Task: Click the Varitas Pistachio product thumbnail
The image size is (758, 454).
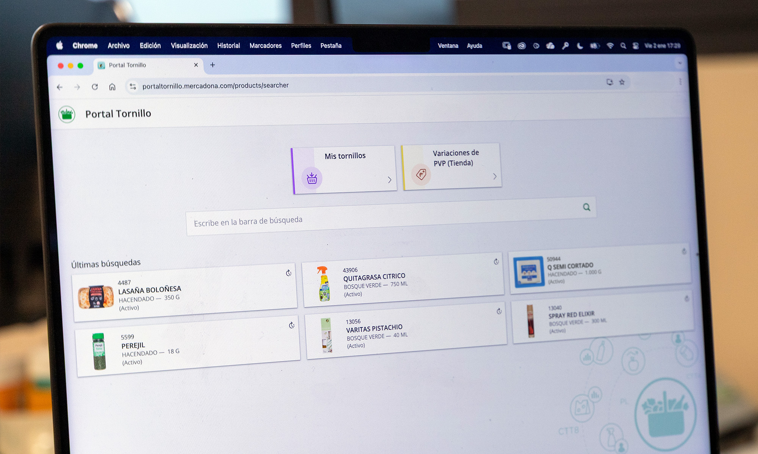Action: pyautogui.click(x=326, y=335)
